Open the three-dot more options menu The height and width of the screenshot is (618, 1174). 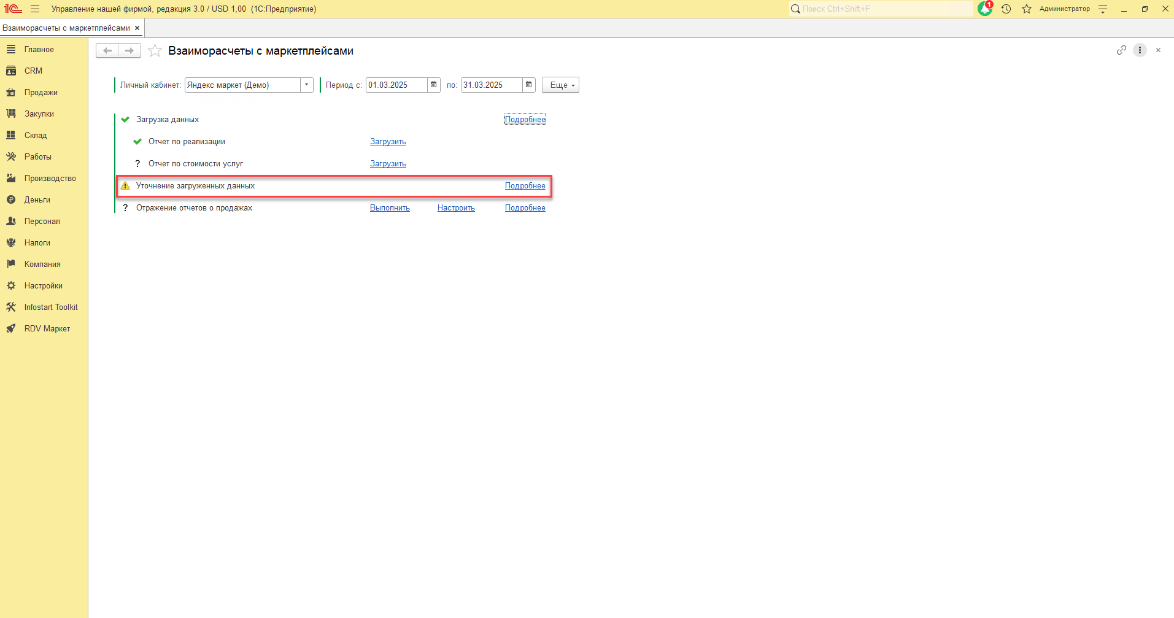coord(1140,50)
